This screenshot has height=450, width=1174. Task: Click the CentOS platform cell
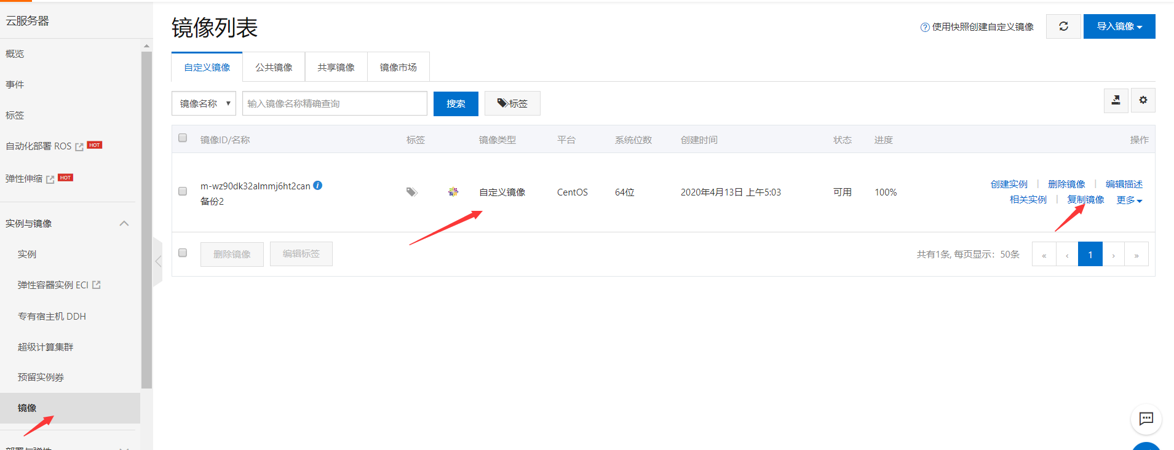[573, 192]
